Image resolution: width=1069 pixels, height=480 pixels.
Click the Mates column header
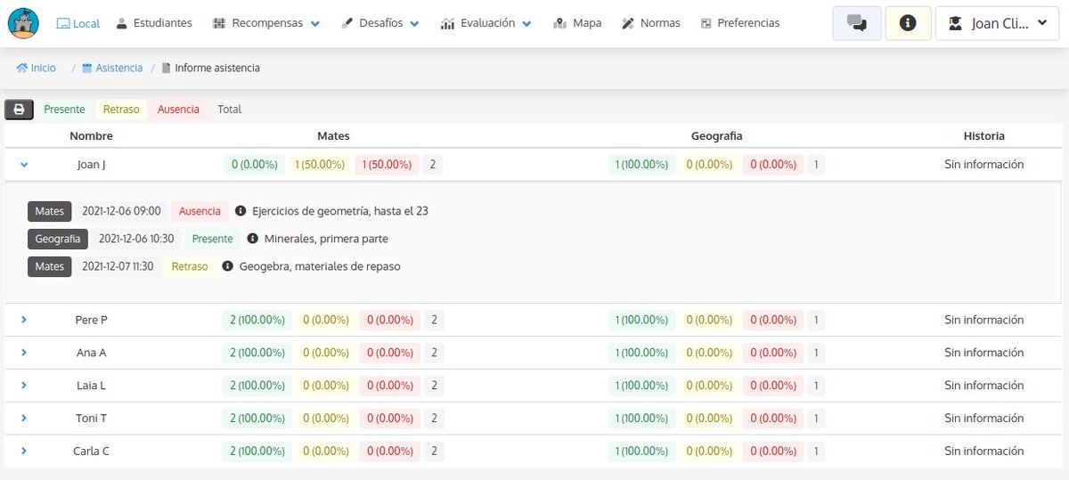(333, 136)
